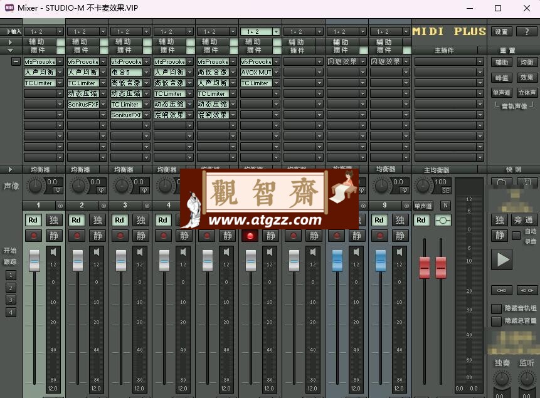Expand the 辅助 row triangle
Viewport: 540px width, 398px height.
coord(10,42)
